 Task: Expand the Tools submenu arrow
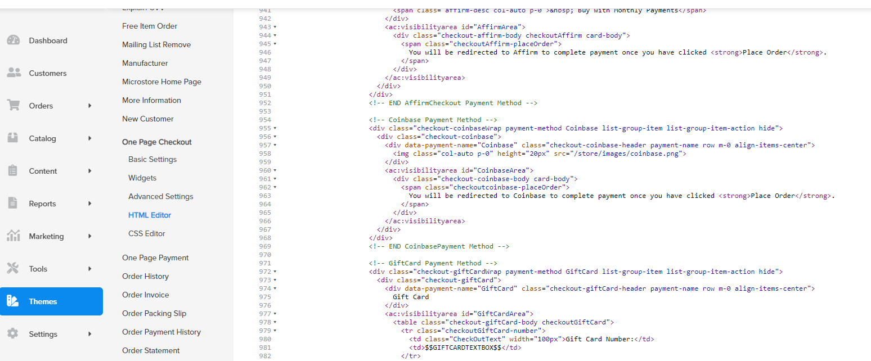[89, 269]
